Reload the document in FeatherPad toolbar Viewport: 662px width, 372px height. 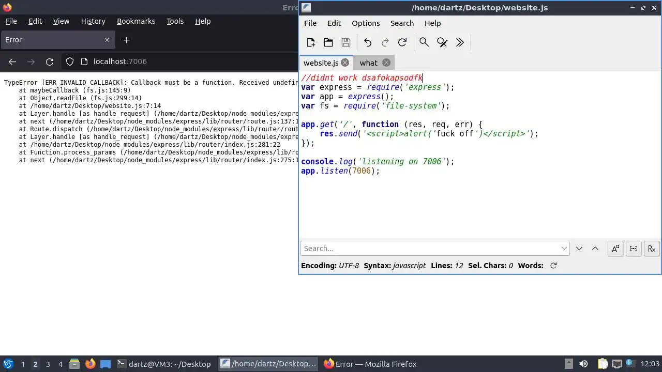pos(402,42)
